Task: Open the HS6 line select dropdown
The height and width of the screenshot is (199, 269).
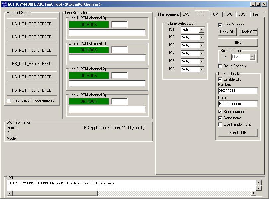Action: tap(201, 69)
